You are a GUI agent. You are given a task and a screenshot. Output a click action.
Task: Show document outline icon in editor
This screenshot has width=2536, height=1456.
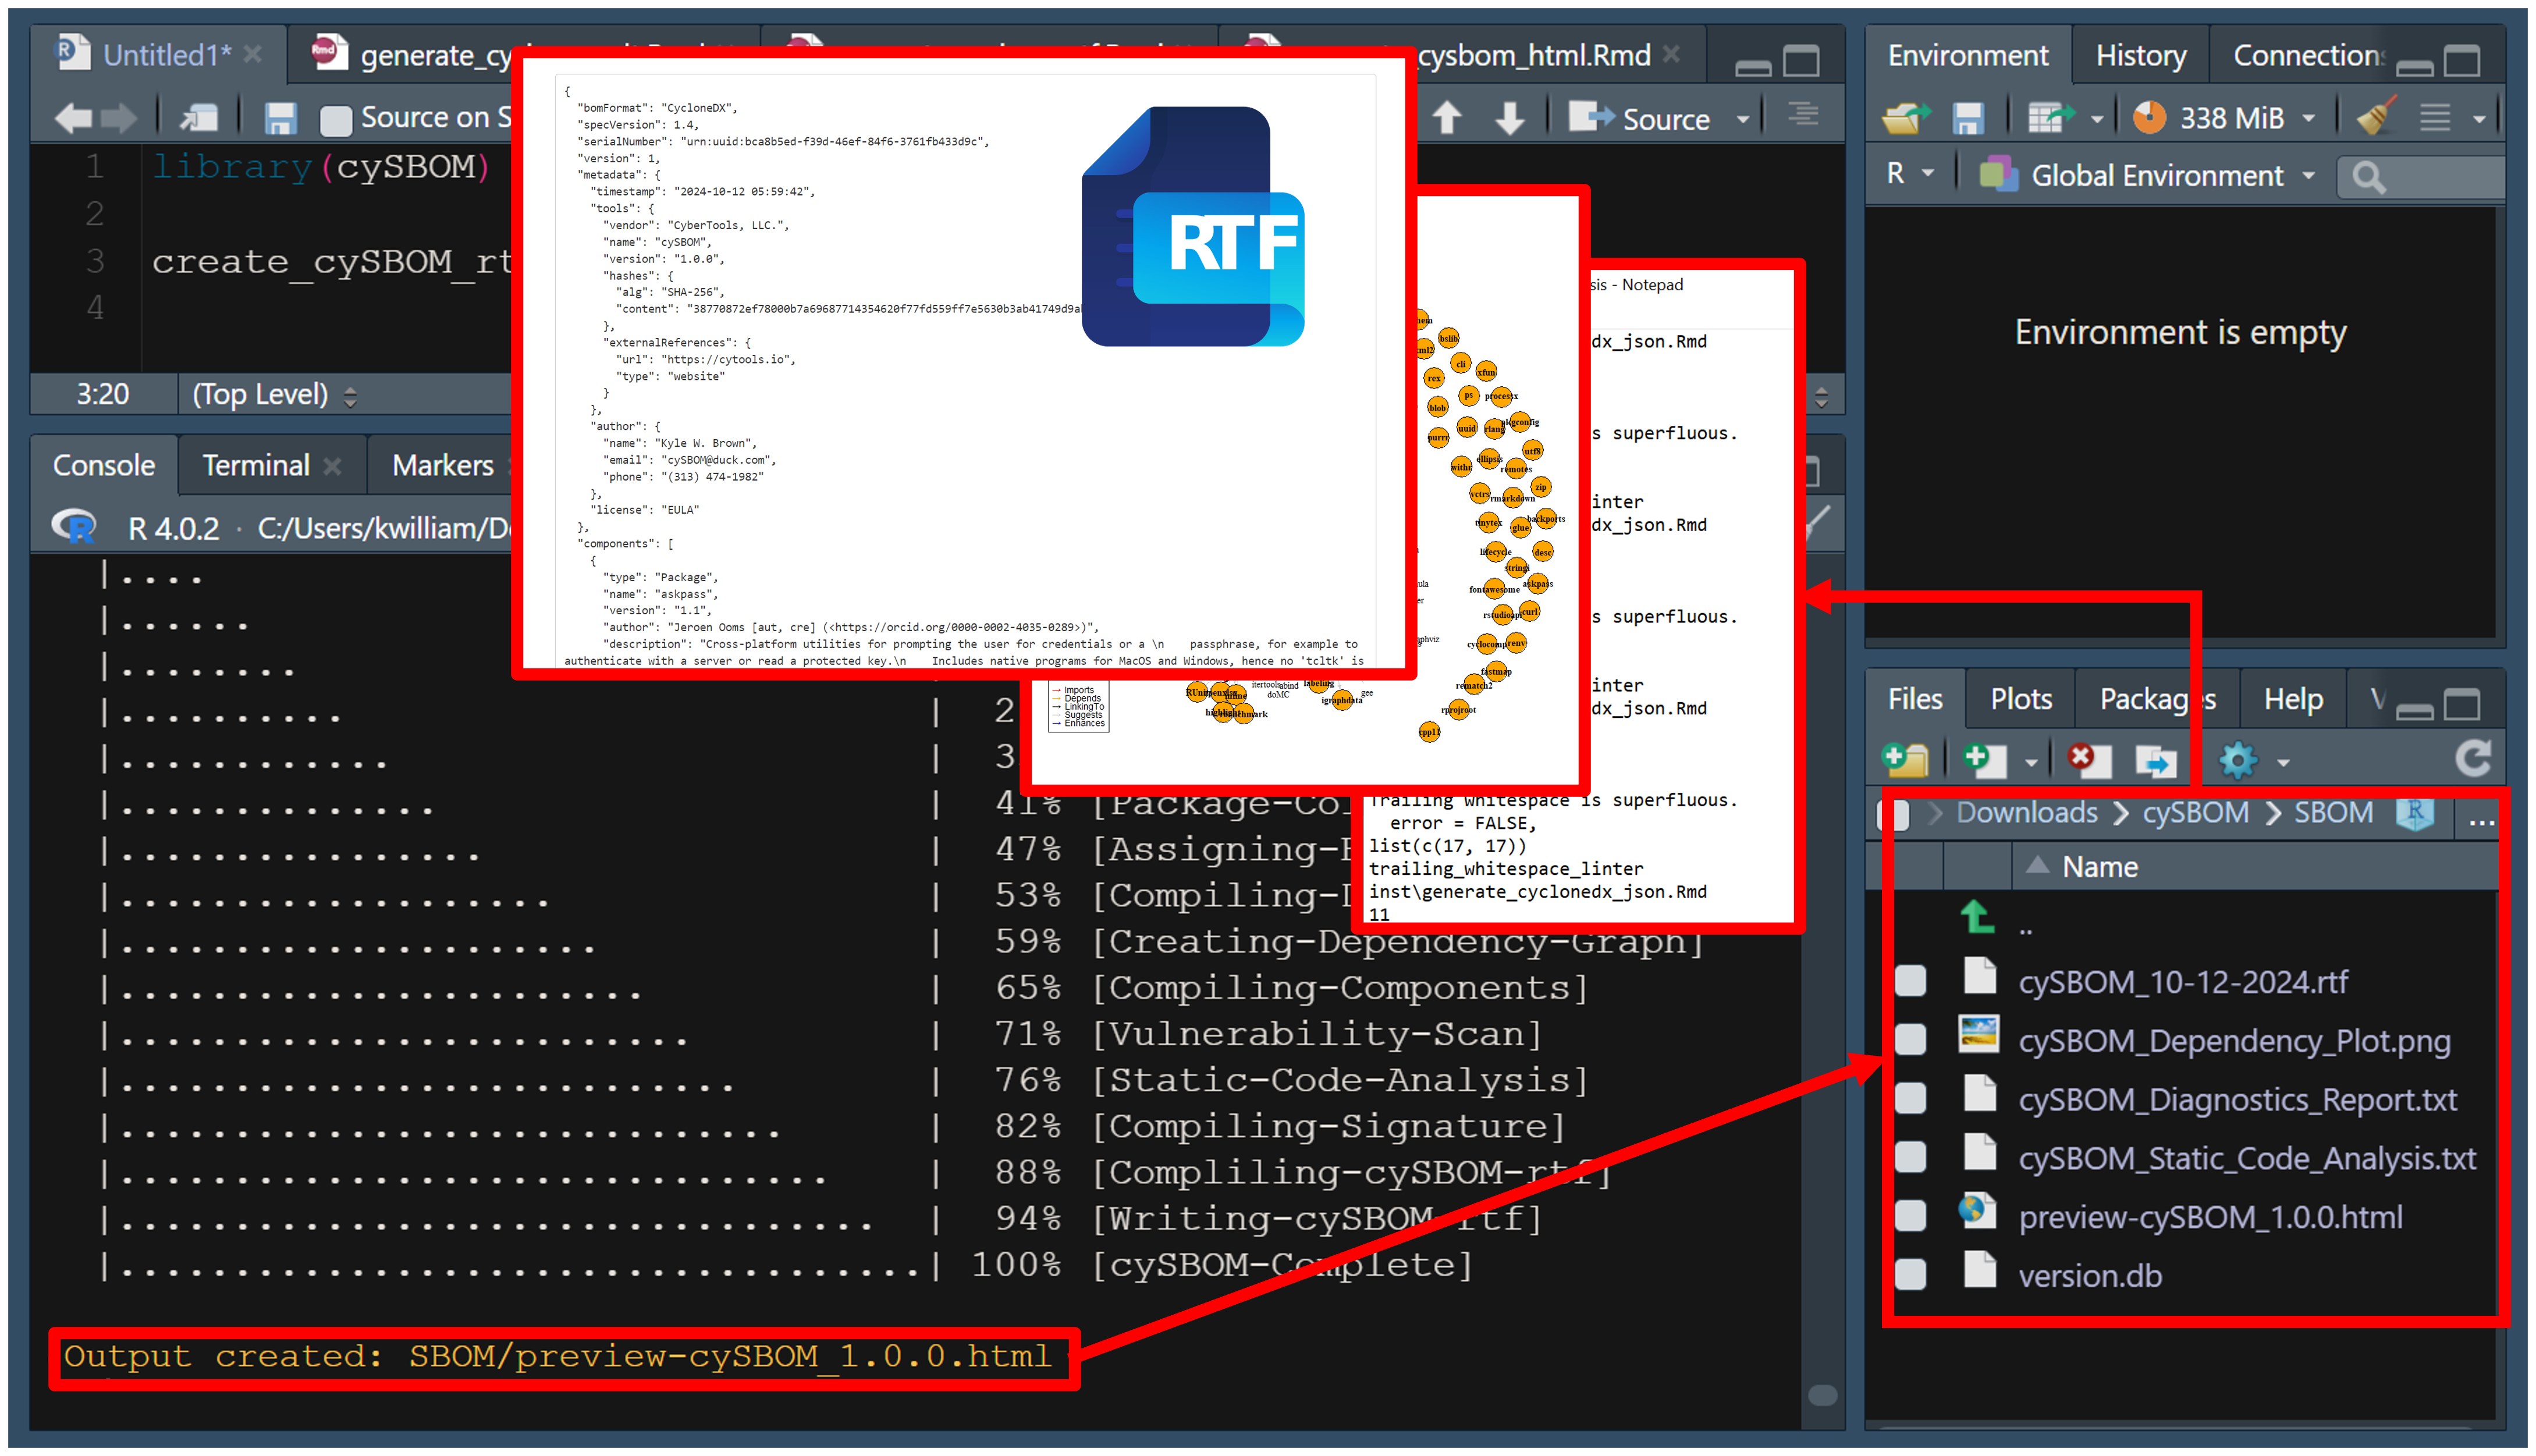tap(1804, 115)
